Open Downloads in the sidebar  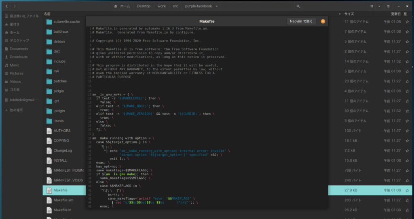(19, 57)
